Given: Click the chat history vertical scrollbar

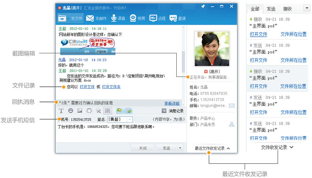Looking at the screenshot, I should pos(183,62).
